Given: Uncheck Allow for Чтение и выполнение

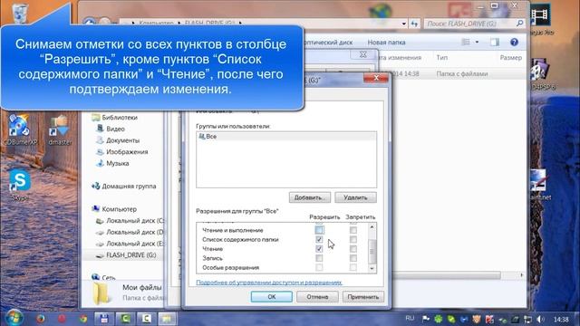Looking at the screenshot, I should (x=319, y=230).
